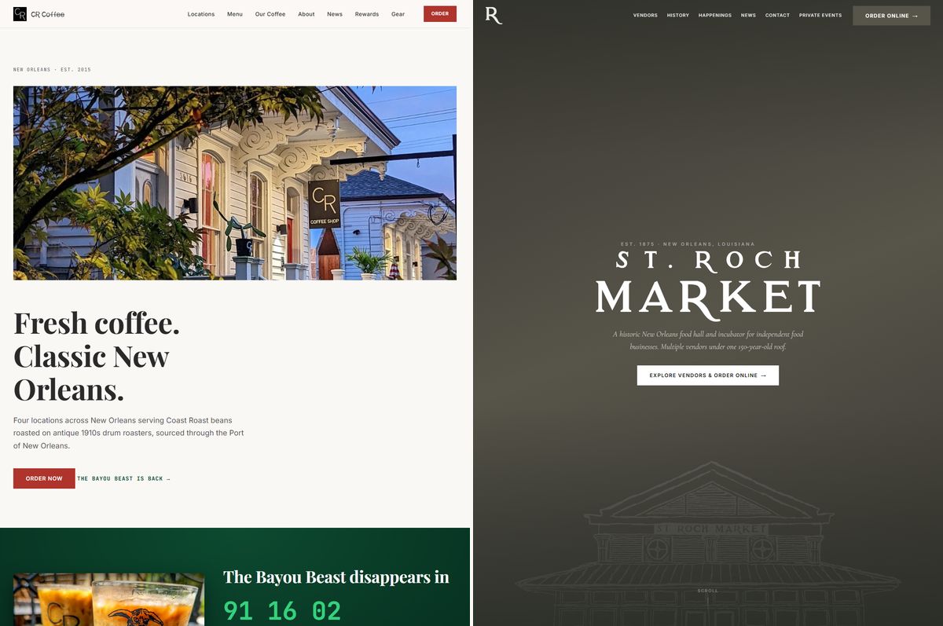Open the About page on CR Coffee
This screenshot has width=943, height=626.
pos(306,14)
